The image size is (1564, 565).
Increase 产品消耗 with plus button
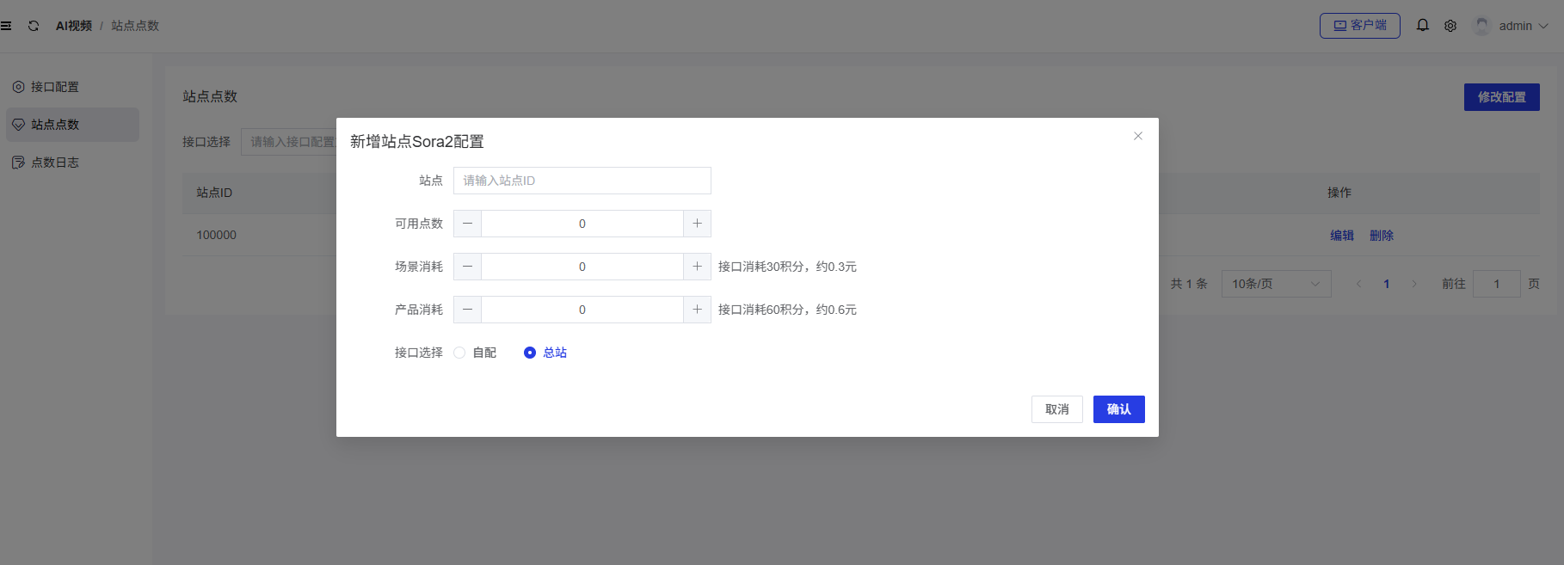(697, 310)
